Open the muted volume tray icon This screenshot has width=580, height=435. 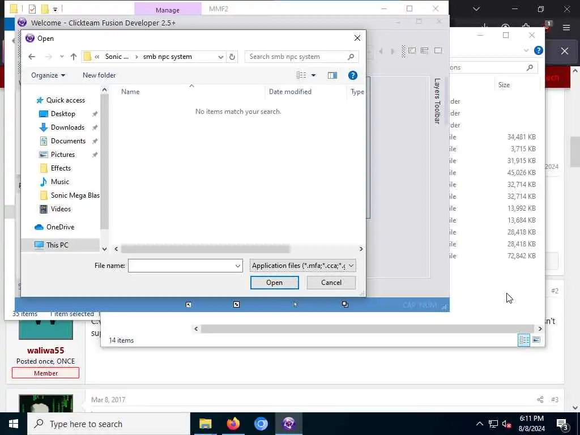click(506, 424)
